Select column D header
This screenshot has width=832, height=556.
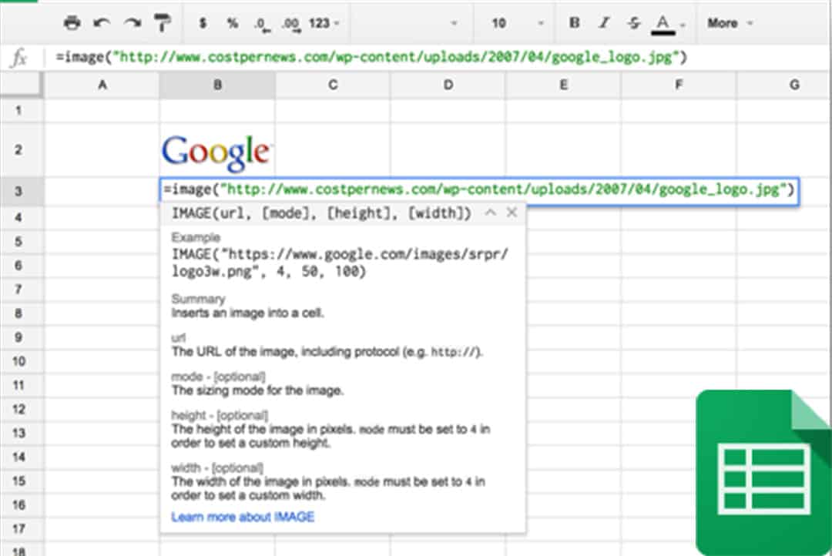point(448,85)
